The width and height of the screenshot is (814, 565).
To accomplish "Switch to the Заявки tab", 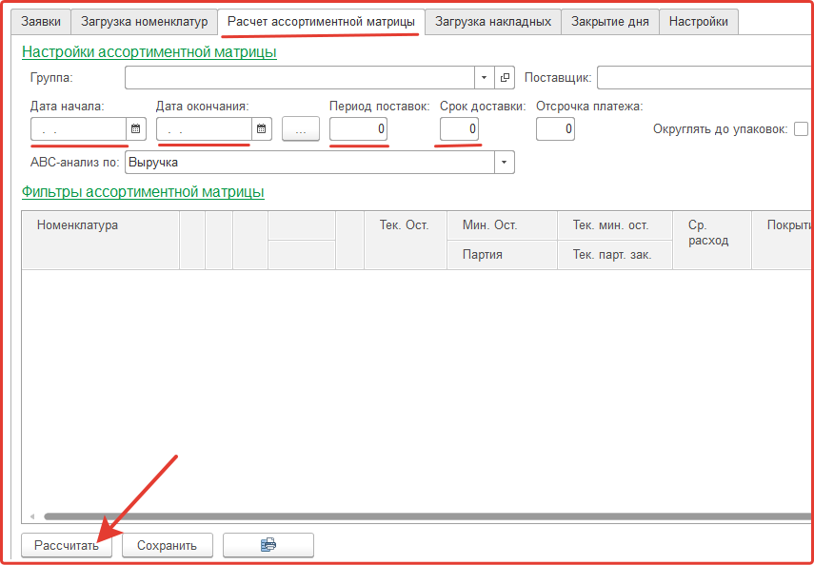I will click(x=41, y=22).
